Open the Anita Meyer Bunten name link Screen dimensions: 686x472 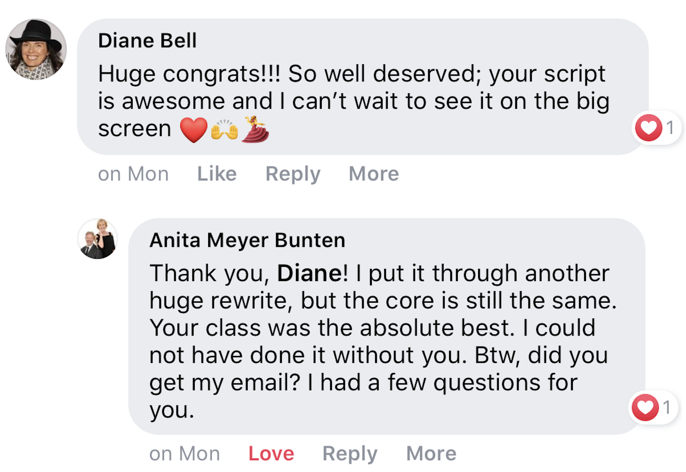[247, 240]
